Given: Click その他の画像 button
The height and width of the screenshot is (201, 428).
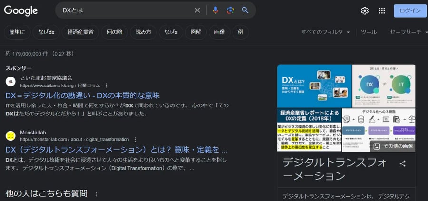Looking at the screenshot, I should tap(393, 146).
